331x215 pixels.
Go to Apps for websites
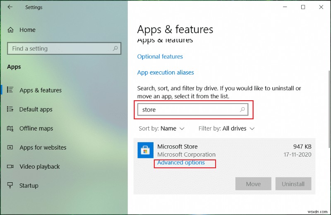point(43,147)
